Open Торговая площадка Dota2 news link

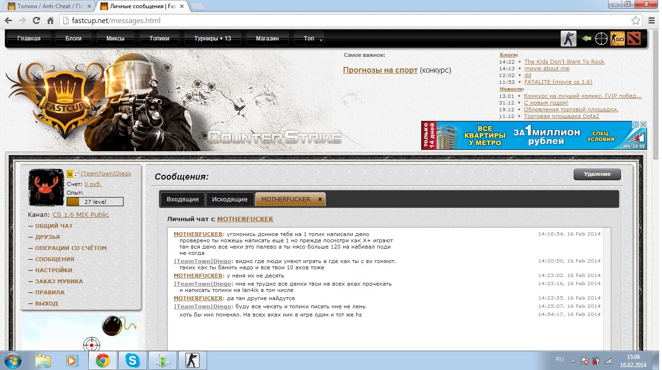(562, 116)
